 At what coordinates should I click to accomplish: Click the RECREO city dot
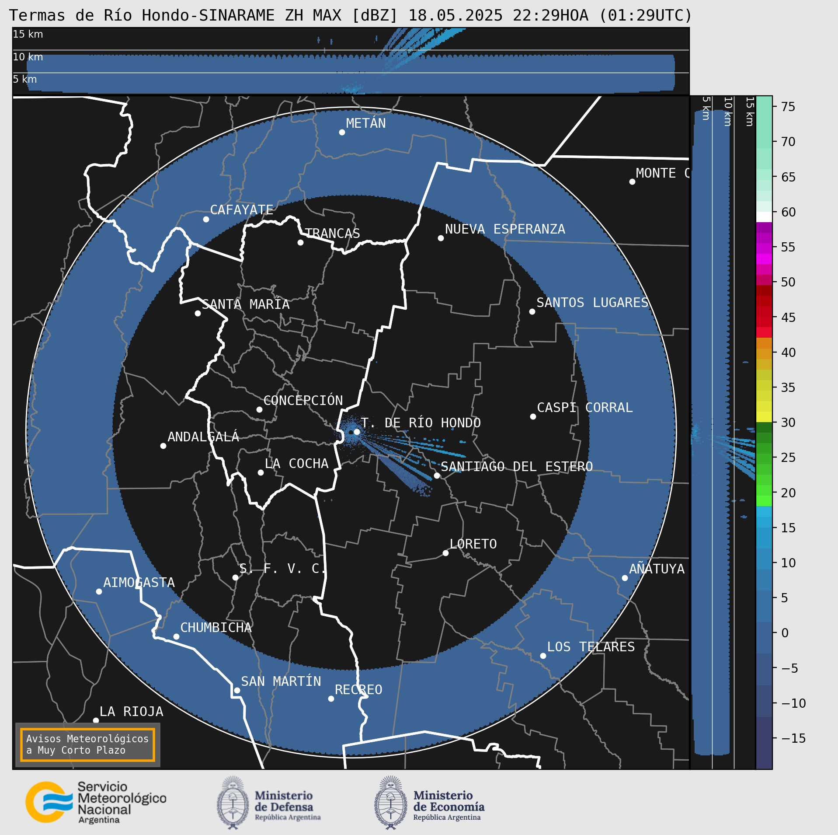331,699
